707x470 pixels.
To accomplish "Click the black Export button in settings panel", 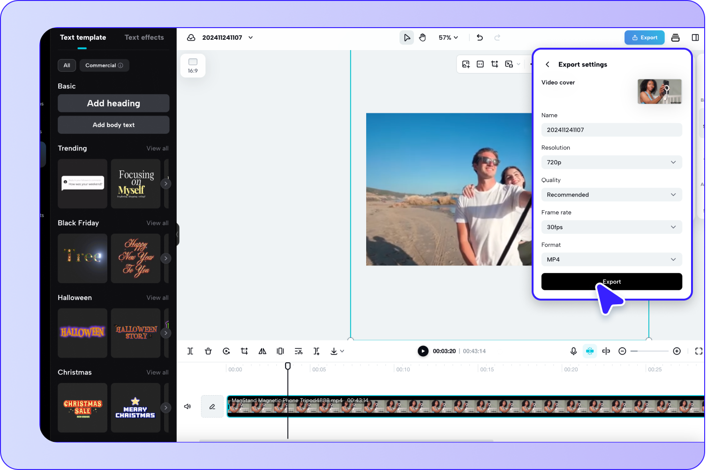I will [x=611, y=282].
